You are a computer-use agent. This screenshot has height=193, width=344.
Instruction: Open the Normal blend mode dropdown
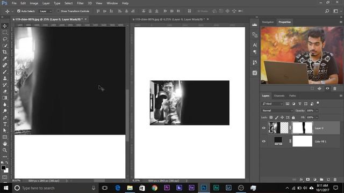point(277,111)
